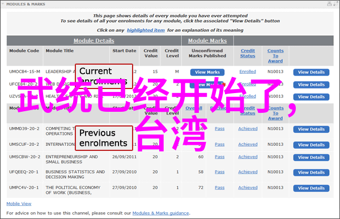
Task: Click the overall mark 72 for UMPC4V-20-1
Action: coord(201,188)
